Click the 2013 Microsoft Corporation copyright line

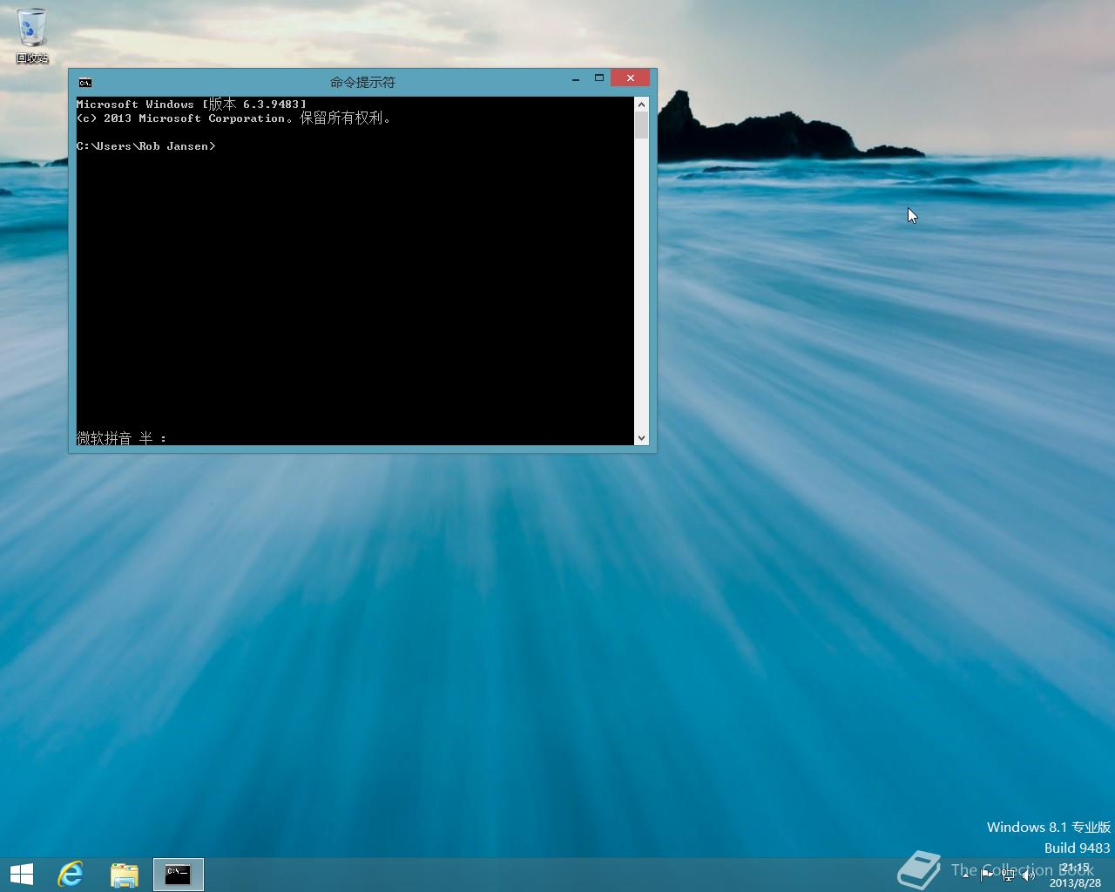tap(233, 118)
